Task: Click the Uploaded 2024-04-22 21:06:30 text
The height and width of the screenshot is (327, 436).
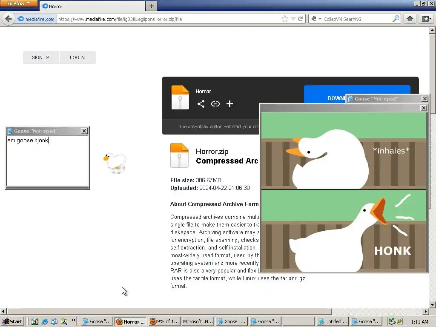Action: pos(210,188)
